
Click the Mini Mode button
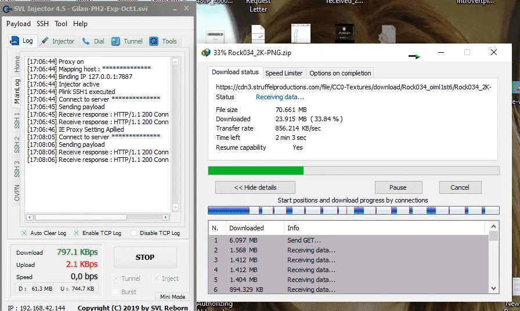pyautogui.click(x=172, y=296)
